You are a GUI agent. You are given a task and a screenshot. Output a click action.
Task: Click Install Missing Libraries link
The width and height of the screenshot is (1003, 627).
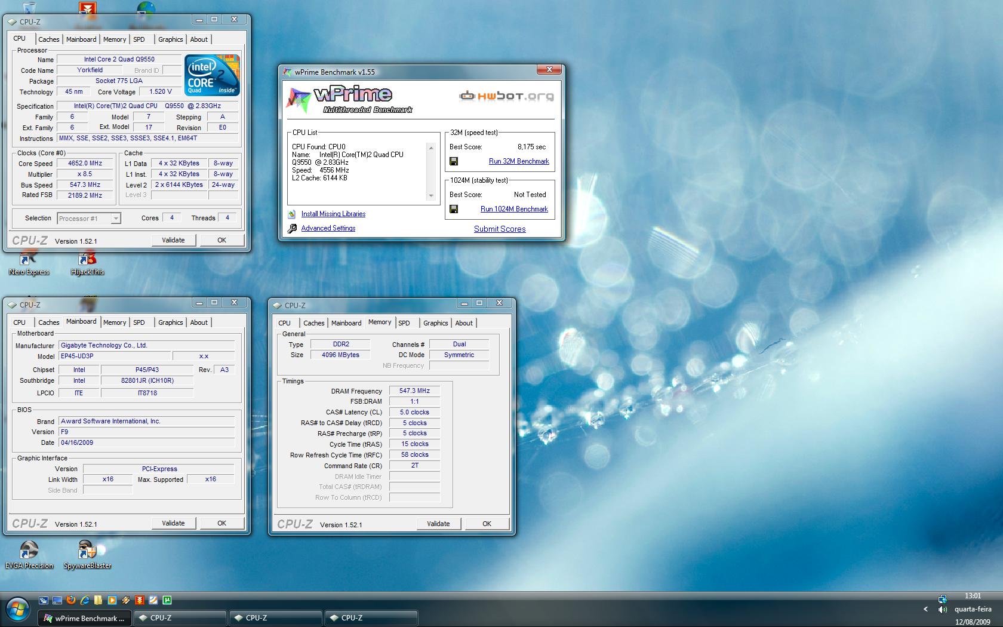333,214
